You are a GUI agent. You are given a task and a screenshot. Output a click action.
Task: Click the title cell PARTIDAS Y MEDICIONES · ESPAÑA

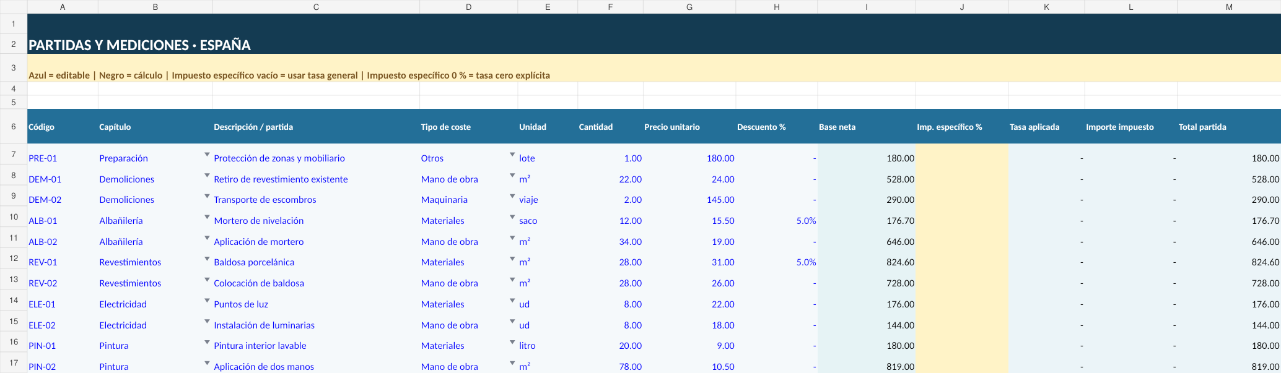click(139, 45)
